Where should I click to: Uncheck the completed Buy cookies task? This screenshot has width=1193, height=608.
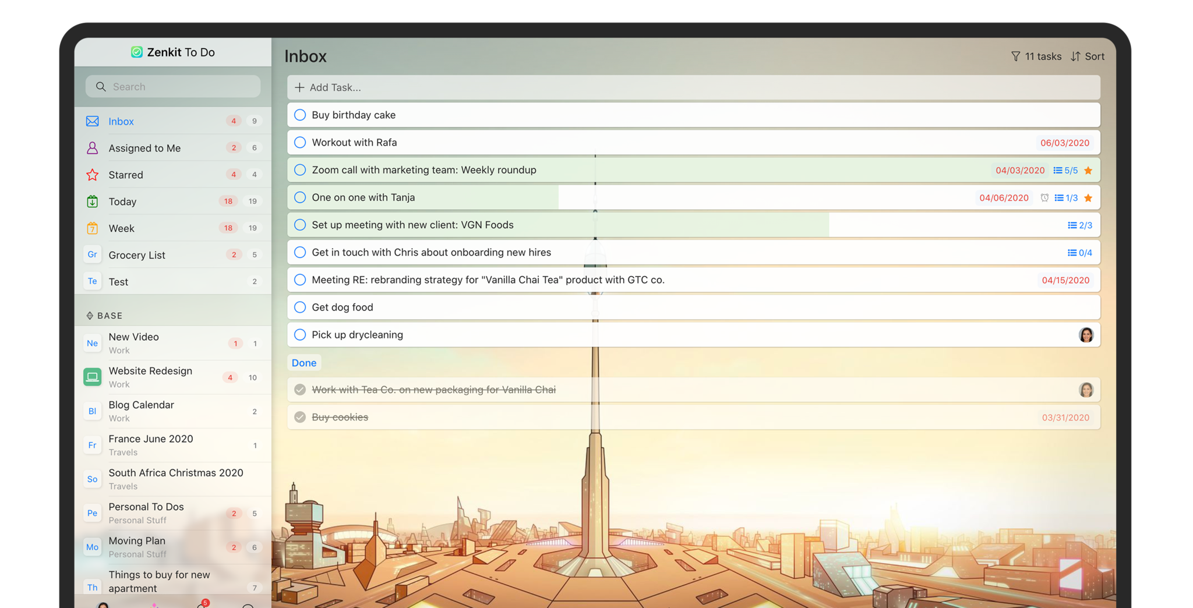[299, 417]
